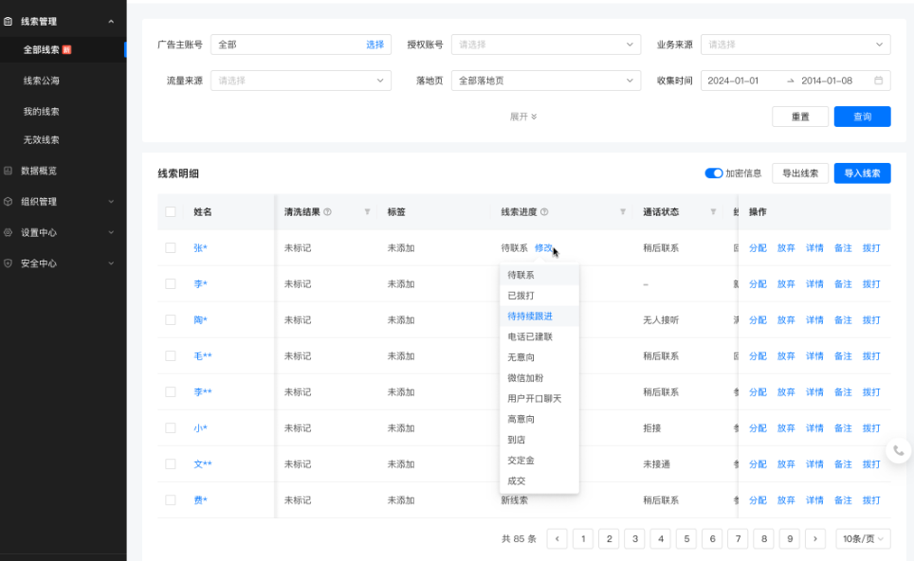Select 电话已建联 in progress menu
914x561 pixels.
[x=539, y=336]
